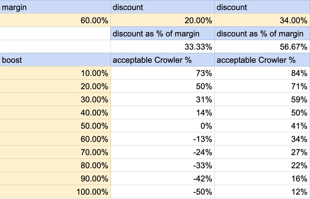
Task: Select the first 'discount as % of margin' header
Action: [163, 34]
